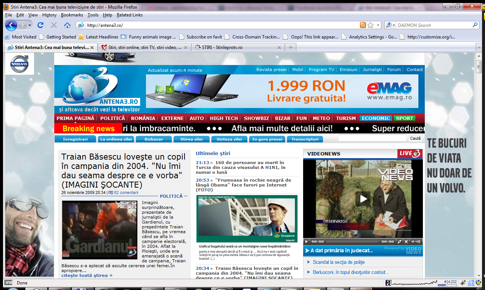
Task: Open 'citește toată știrea' link
Action: (x=87, y=275)
